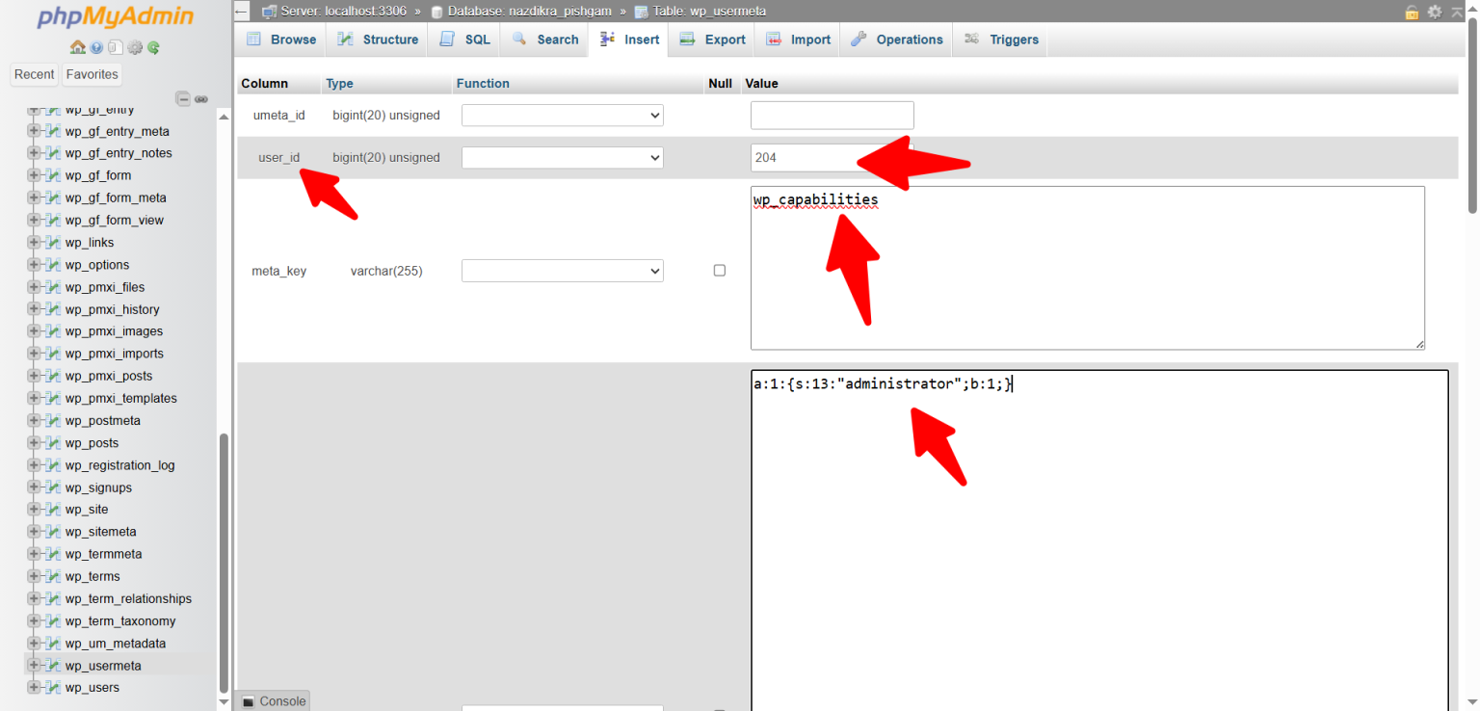Image resolution: width=1480 pixels, height=711 pixels.
Task: Click the phpMyAdmin home icon
Action: tap(76, 46)
